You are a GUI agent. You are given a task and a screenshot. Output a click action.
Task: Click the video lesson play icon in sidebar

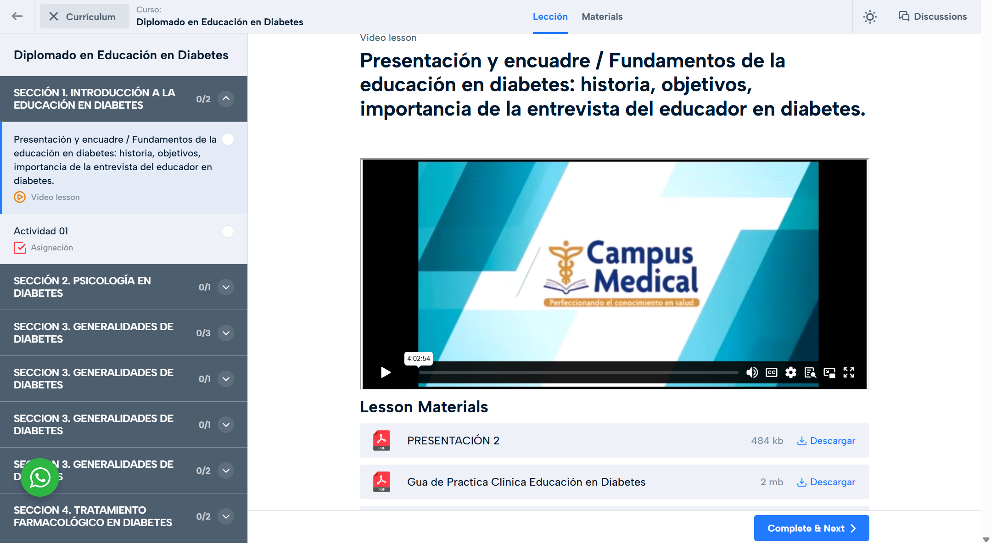[20, 197]
